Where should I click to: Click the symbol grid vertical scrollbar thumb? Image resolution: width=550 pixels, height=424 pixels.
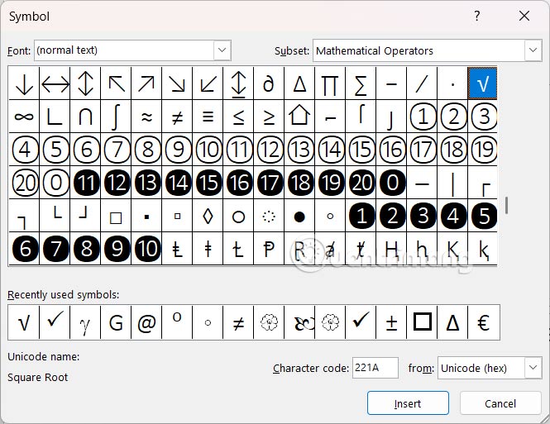pyautogui.click(x=507, y=205)
